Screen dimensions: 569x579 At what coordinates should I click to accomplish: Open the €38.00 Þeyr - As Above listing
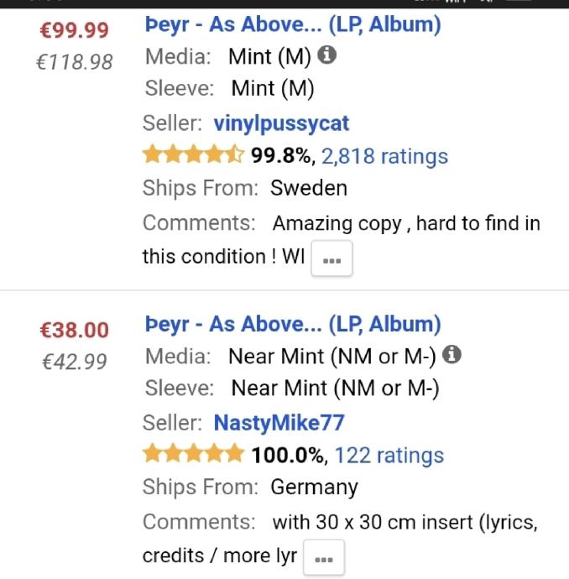click(x=293, y=324)
